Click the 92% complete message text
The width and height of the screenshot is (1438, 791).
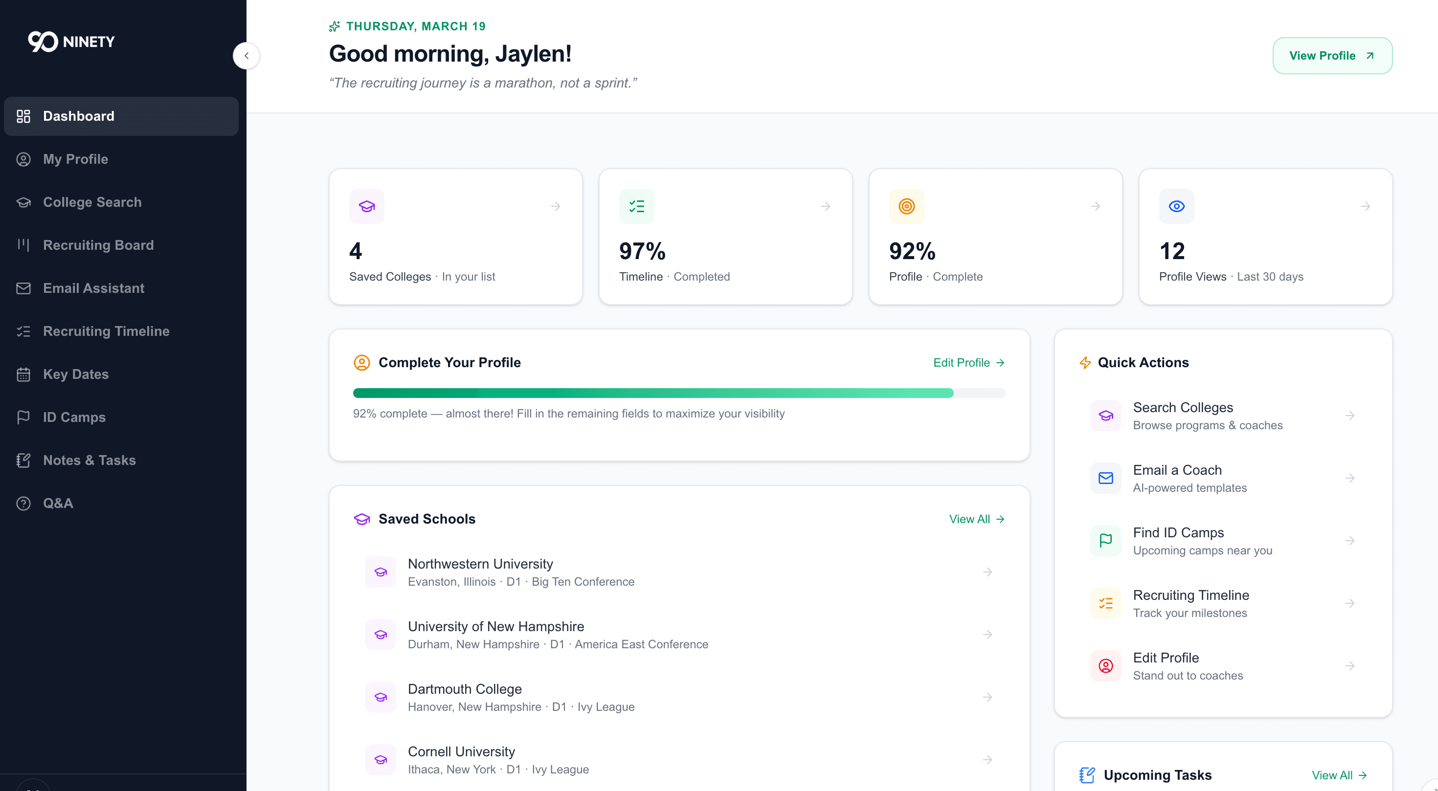pyautogui.click(x=569, y=414)
